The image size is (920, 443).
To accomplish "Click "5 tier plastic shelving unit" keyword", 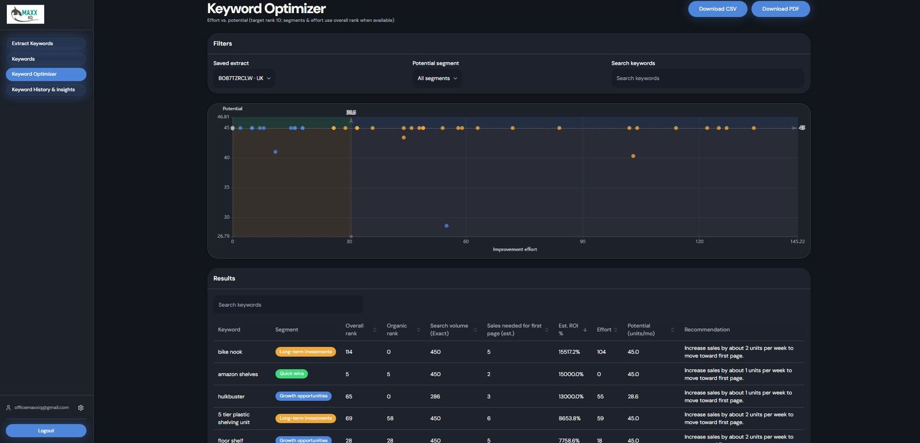I will point(234,419).
